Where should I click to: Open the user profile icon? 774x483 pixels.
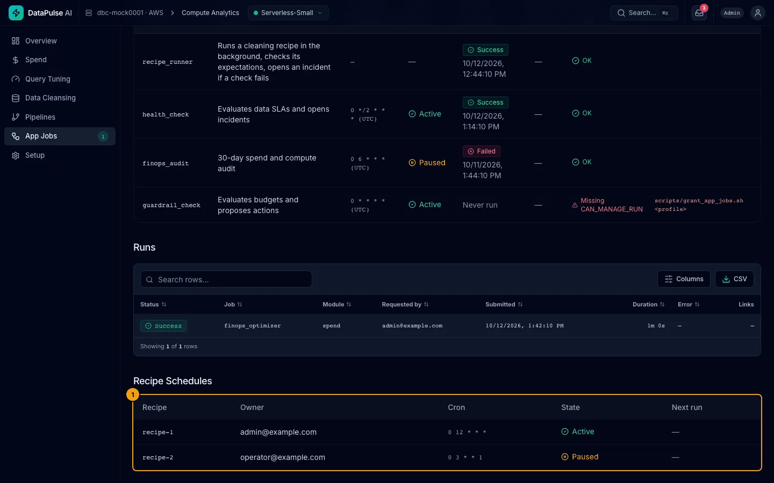click(758, 13)
